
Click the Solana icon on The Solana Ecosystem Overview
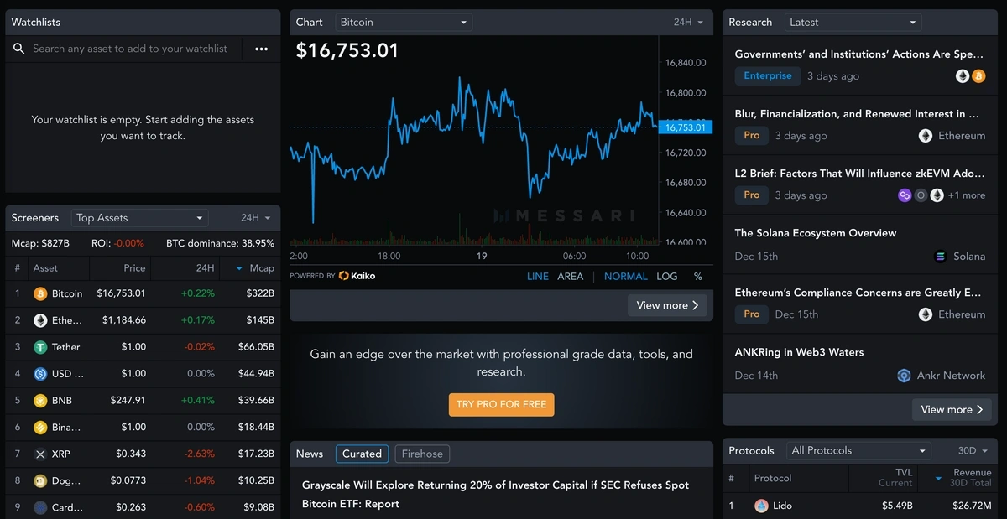point(941,257)
